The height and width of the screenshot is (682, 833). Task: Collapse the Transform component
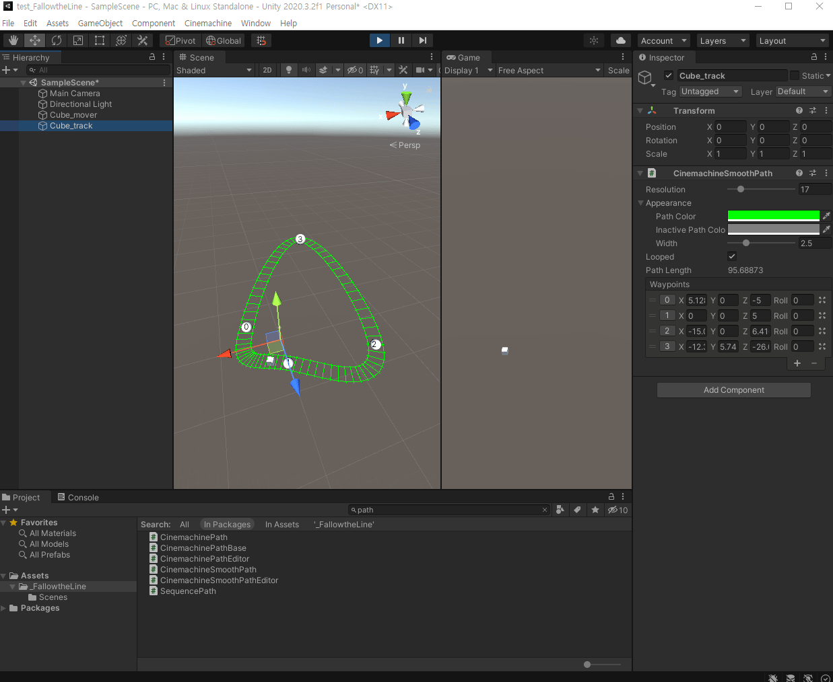pyautogui.click(x=640, y=110)
